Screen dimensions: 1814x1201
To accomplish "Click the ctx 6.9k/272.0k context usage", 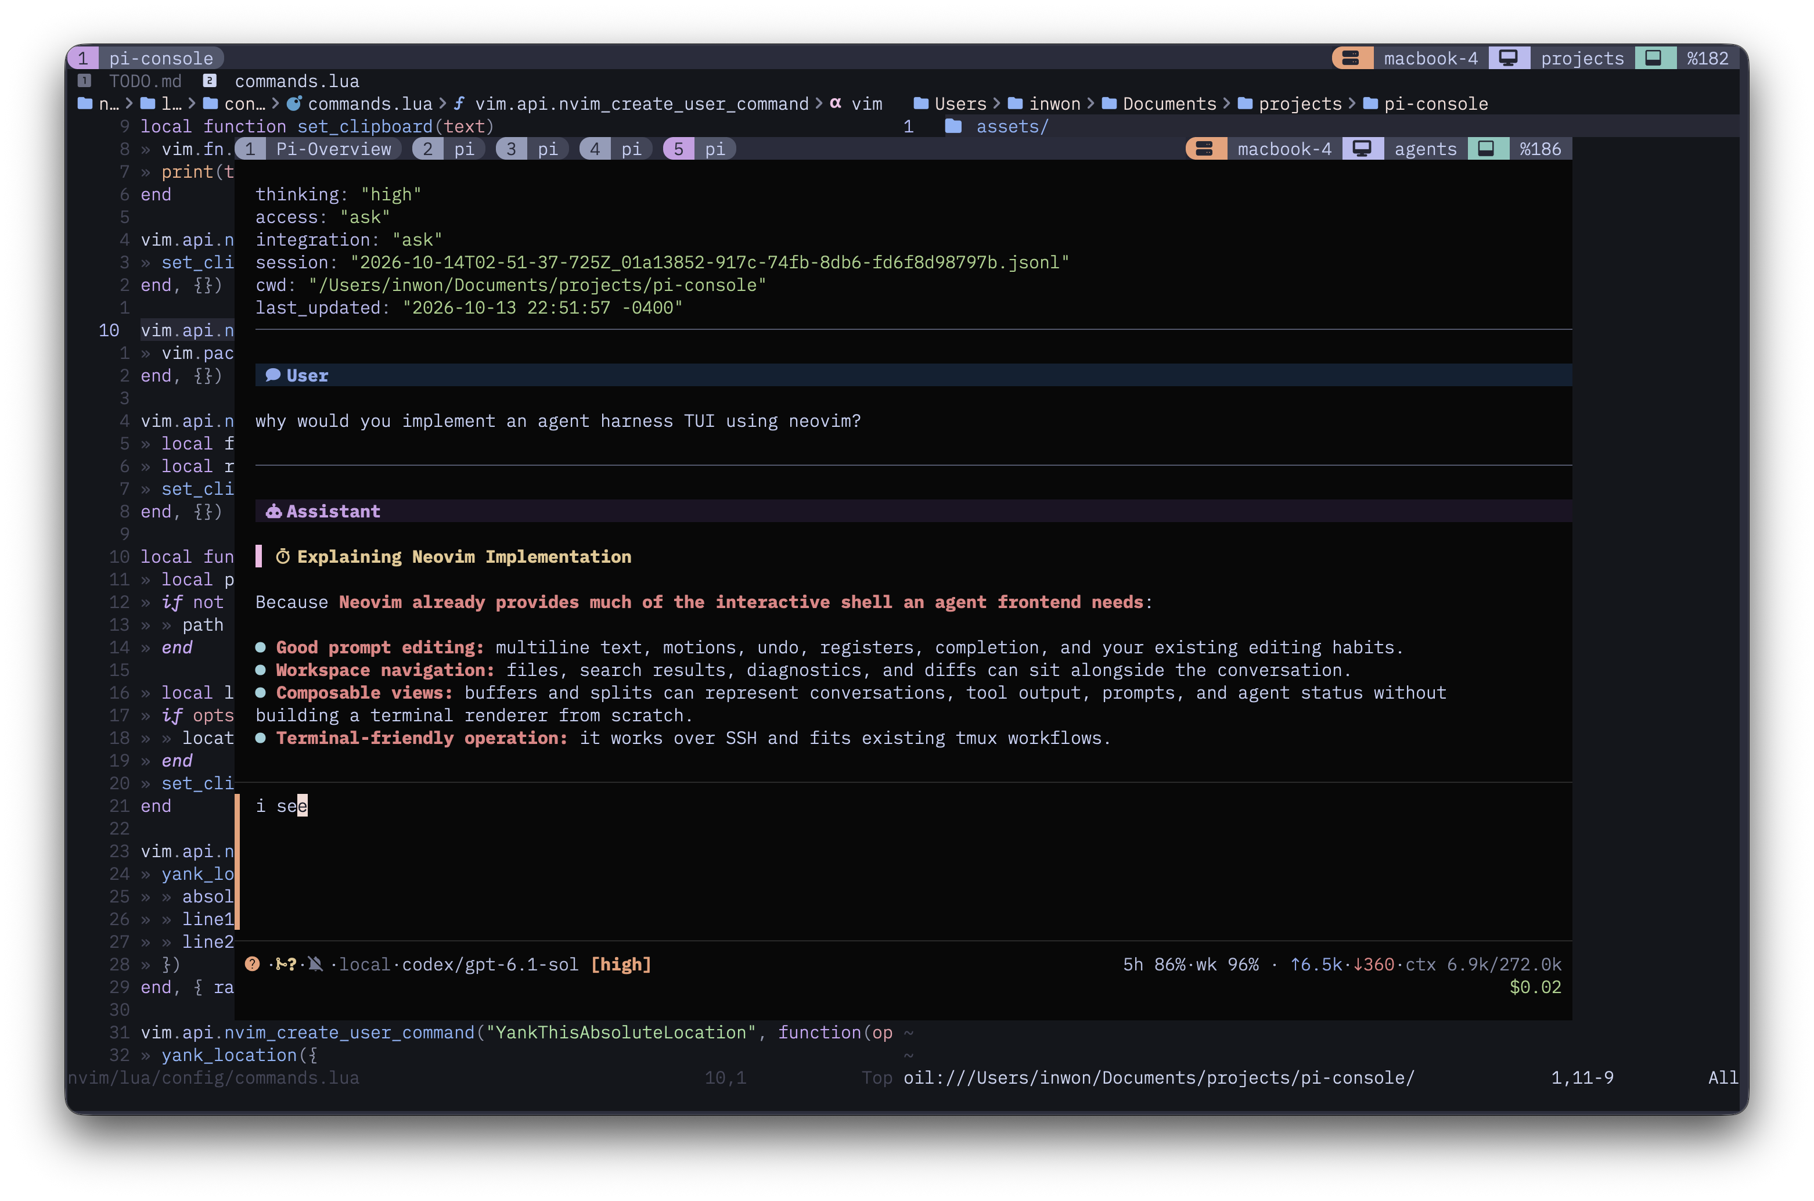I will [x=1483, y=964].
